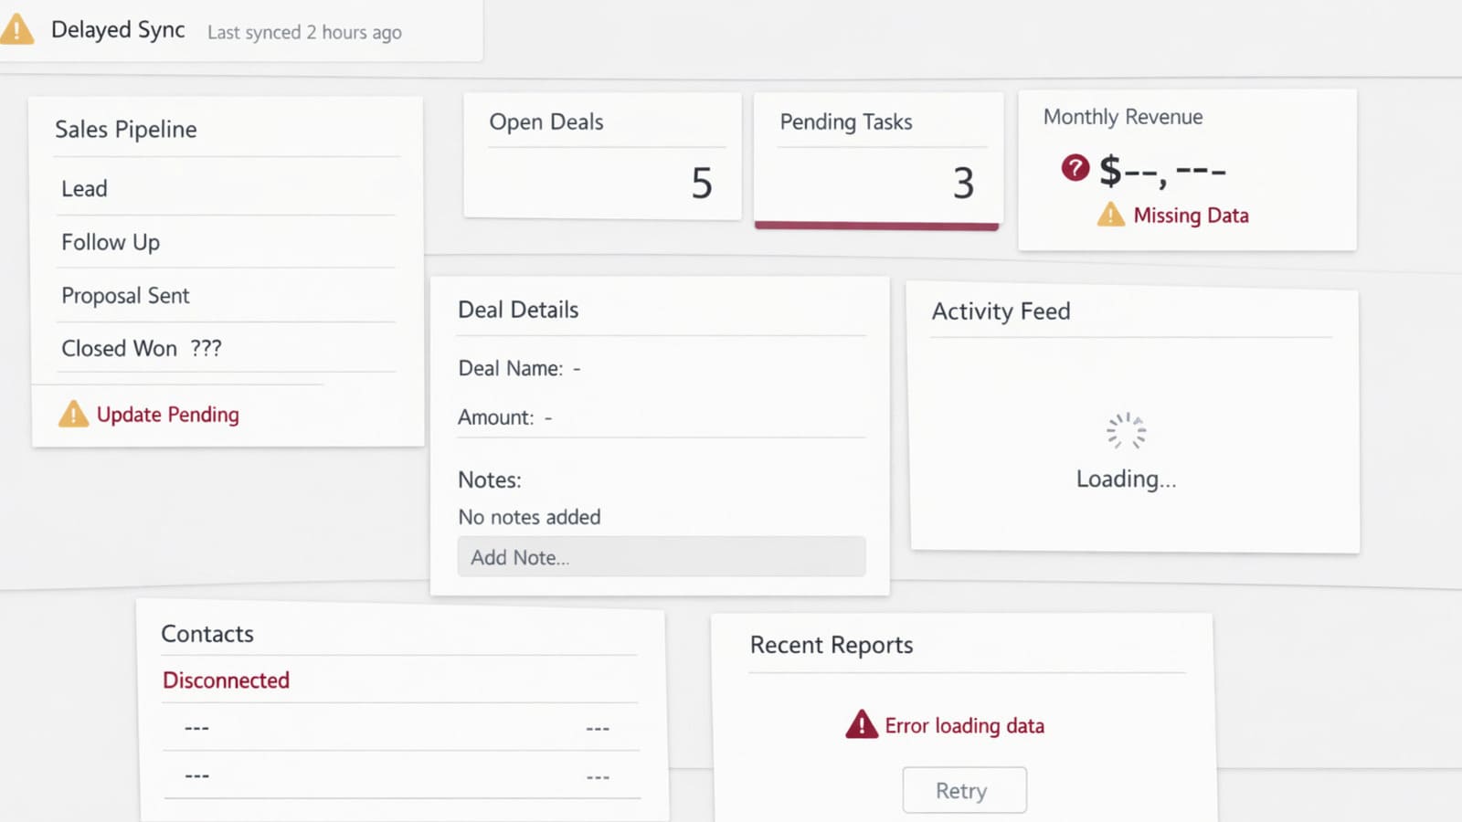The width and height of the screenshot is (1462, 822).
Task: Click the Missing Data warning triangle
Action: click(1109, 215)
